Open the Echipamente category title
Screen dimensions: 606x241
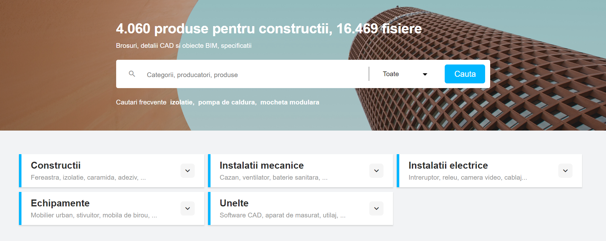60,203
